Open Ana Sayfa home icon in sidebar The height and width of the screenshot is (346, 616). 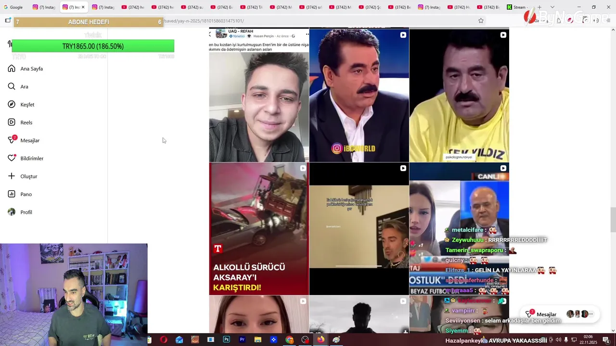click(12, 69)
